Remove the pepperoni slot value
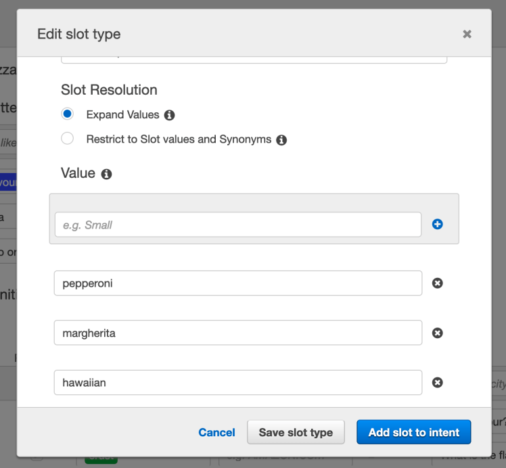Screen dimensions: 506x468 click(x=437, y=283)
